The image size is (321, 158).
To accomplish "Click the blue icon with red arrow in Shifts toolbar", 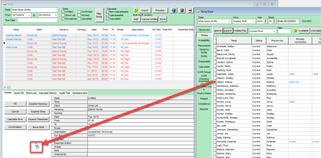I will click(x=182, y=10).
